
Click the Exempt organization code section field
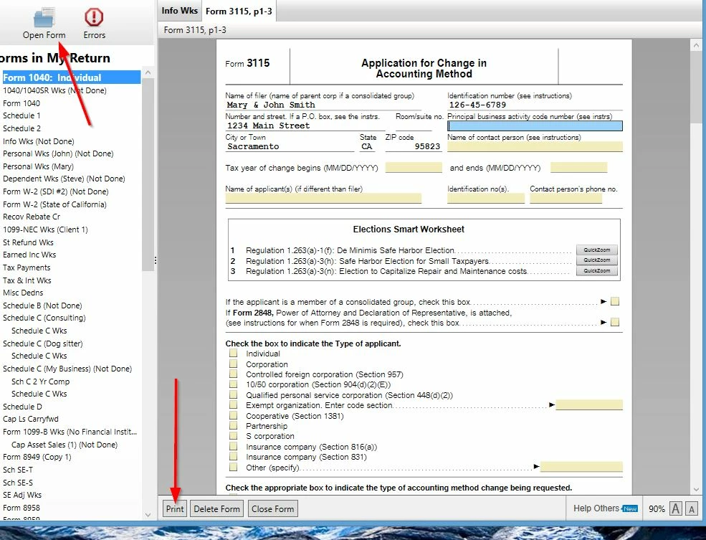point(589,404)
